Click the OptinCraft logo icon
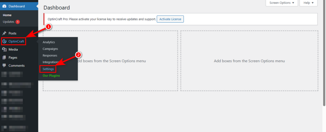 click(4, 42)
